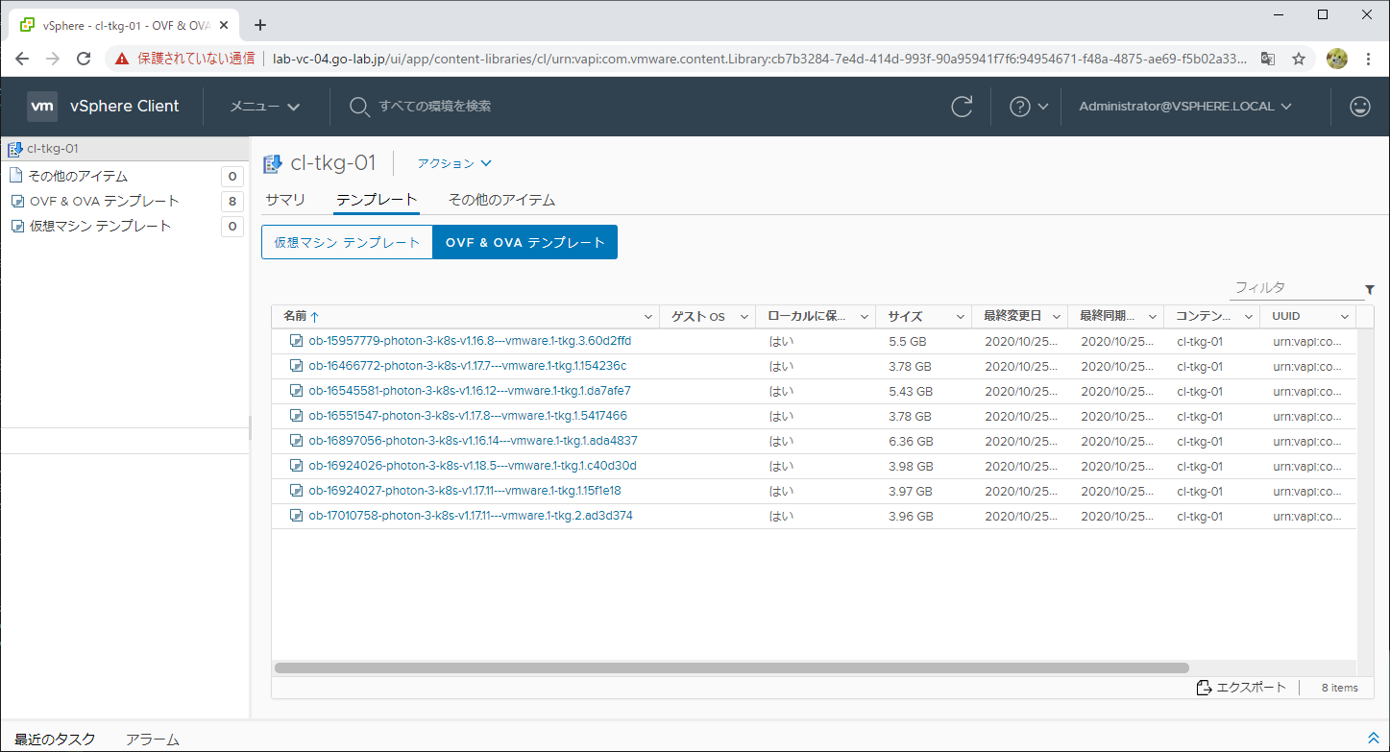The width and height of the screenshot is (1390, 752).
Task: Click the cl-tkg-01 library icon in sidebar
Action: 14,149
